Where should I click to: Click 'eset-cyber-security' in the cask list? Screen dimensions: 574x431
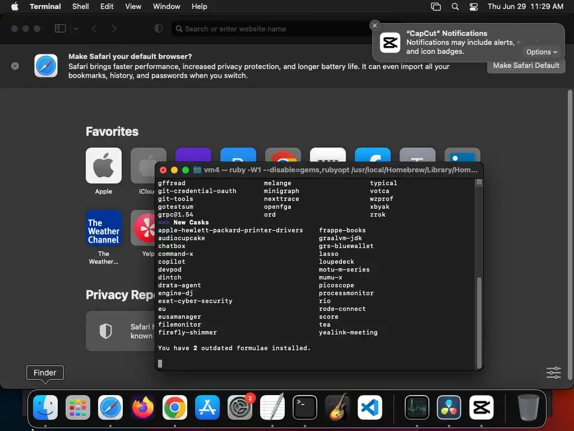(x=195, y=301)
